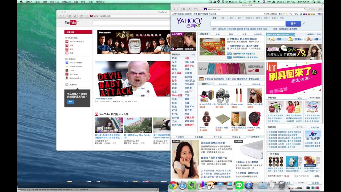
Task: Open Pages app in the Dock
Action: pyautogui.click(x=211, y=185)
